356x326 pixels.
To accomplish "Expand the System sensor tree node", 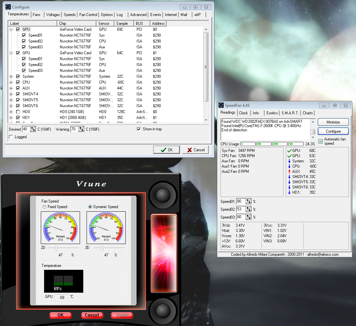I will click(x=11, y=76).
